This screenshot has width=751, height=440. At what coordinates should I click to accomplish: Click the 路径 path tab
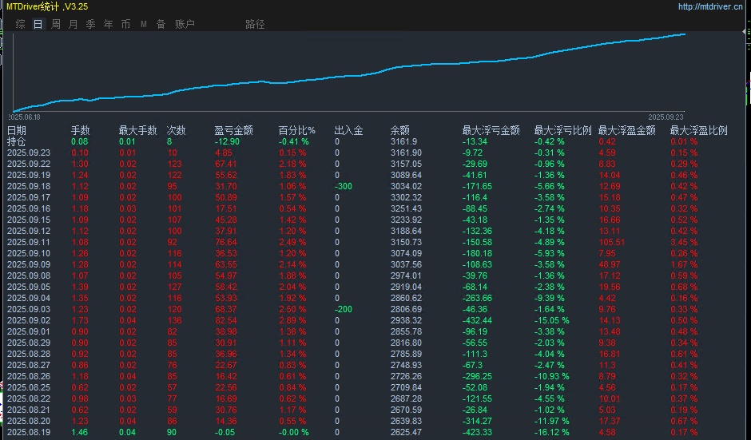point(255,24)
